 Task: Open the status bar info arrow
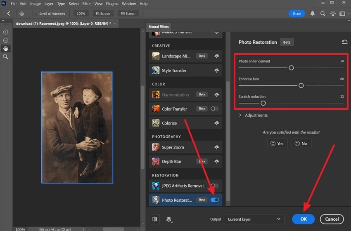(83, 229)
